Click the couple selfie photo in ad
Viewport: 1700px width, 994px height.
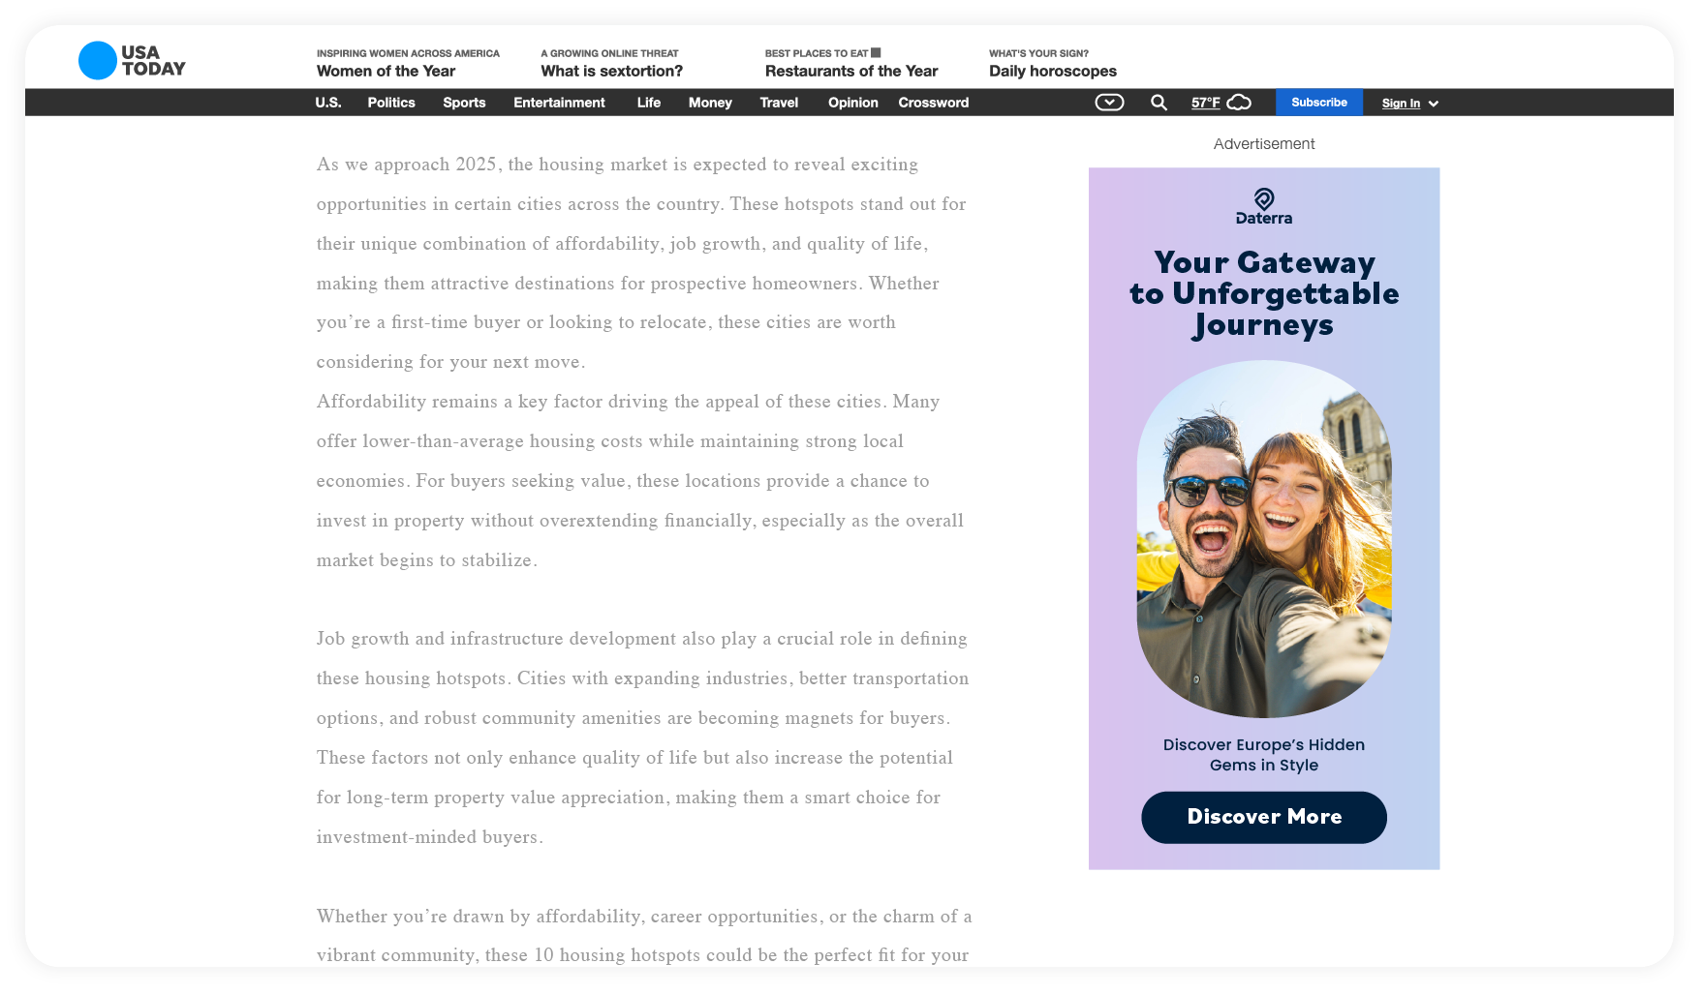1264,539
